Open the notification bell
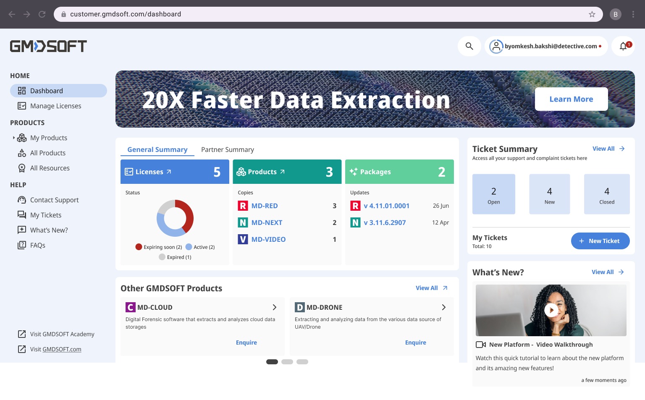The width and height of the screenshot is (645, 400). click(x=623, y=46)
